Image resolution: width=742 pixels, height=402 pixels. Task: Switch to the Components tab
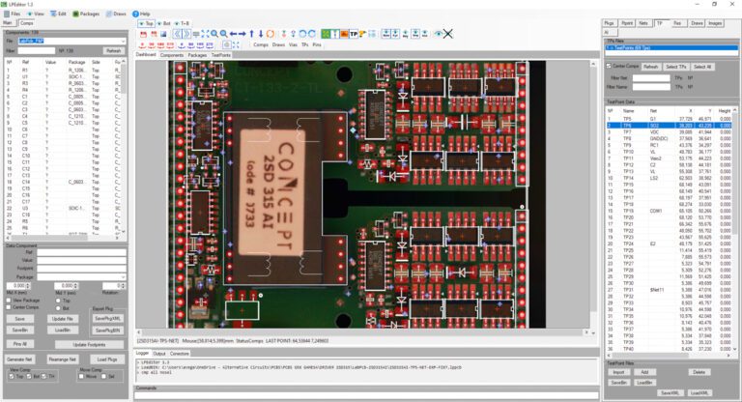[172, 55]
